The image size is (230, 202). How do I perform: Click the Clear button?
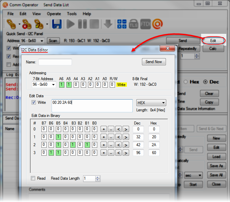(209, 94)
